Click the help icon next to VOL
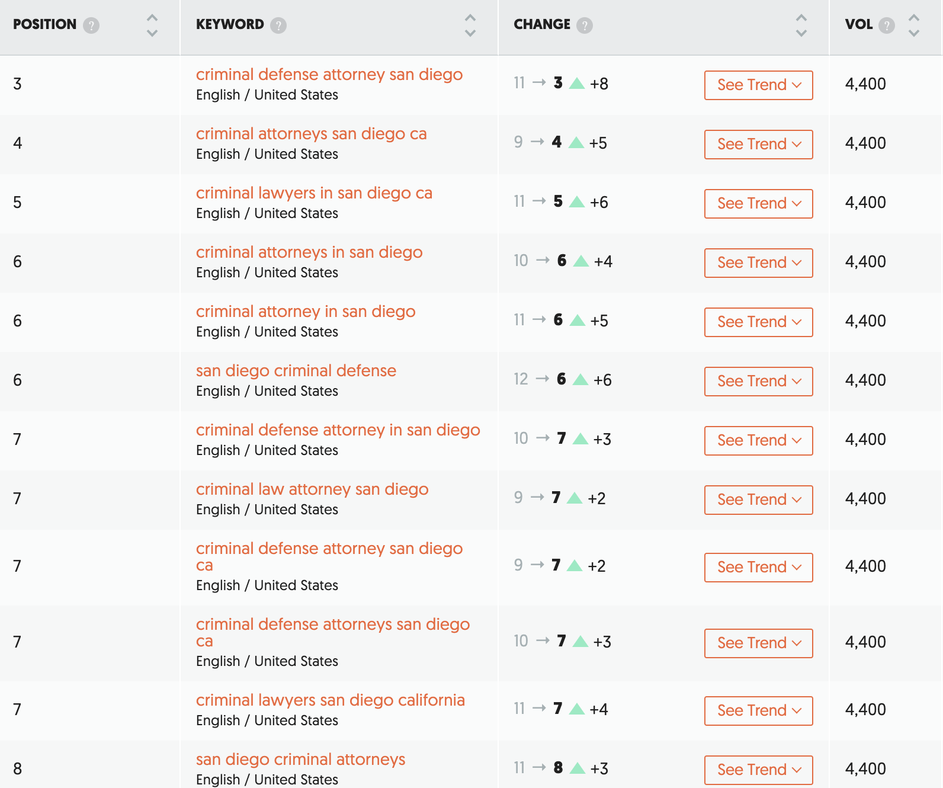 887,25
